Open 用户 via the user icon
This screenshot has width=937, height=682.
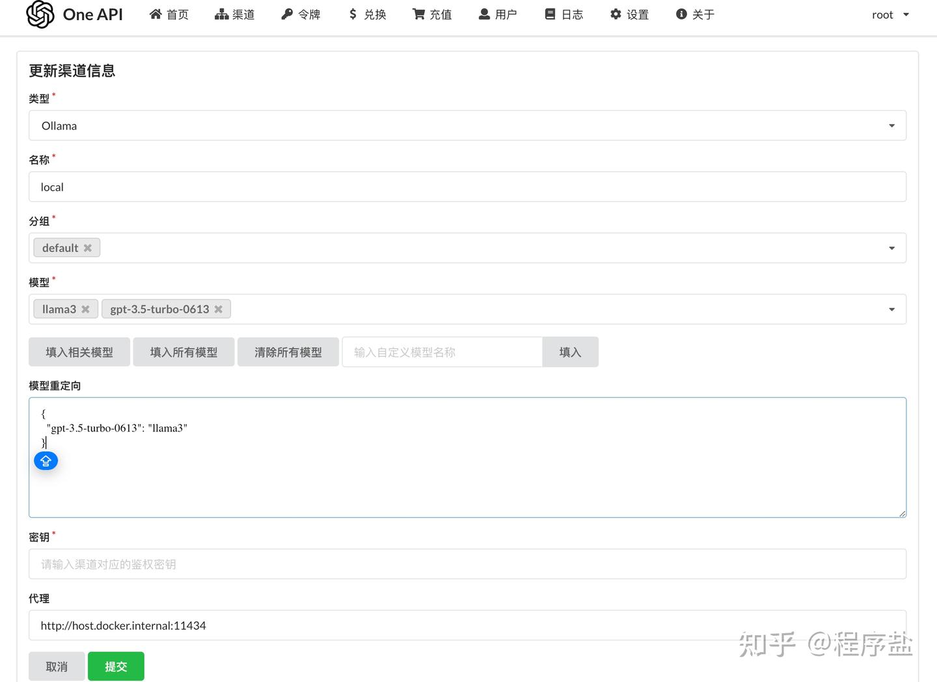tap(482, 14)
